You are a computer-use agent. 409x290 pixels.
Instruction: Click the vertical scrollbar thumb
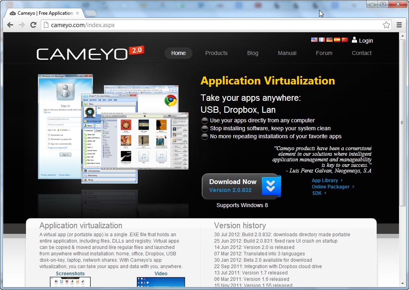[402, 123]
